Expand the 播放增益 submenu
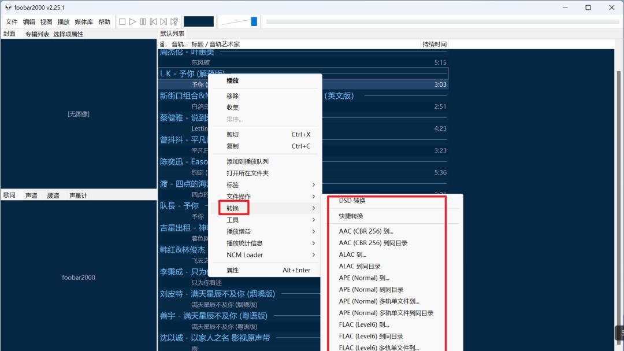 pos(265,231)
